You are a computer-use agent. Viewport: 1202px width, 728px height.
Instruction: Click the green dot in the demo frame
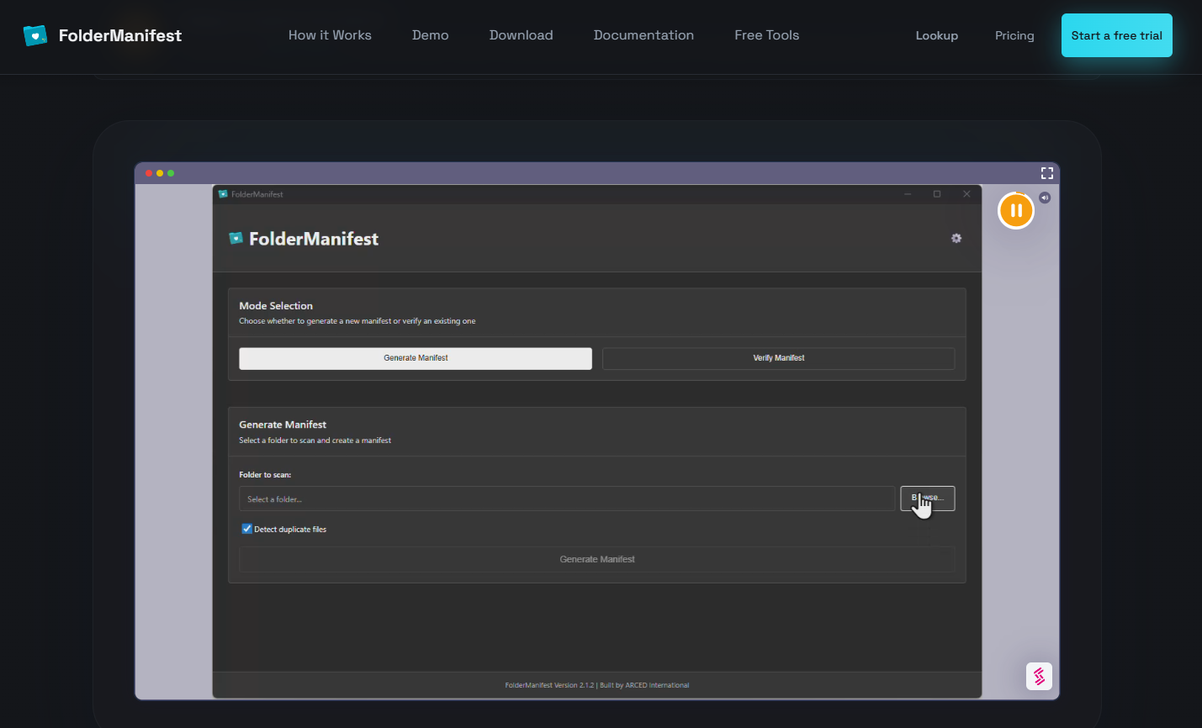[171, 173]
